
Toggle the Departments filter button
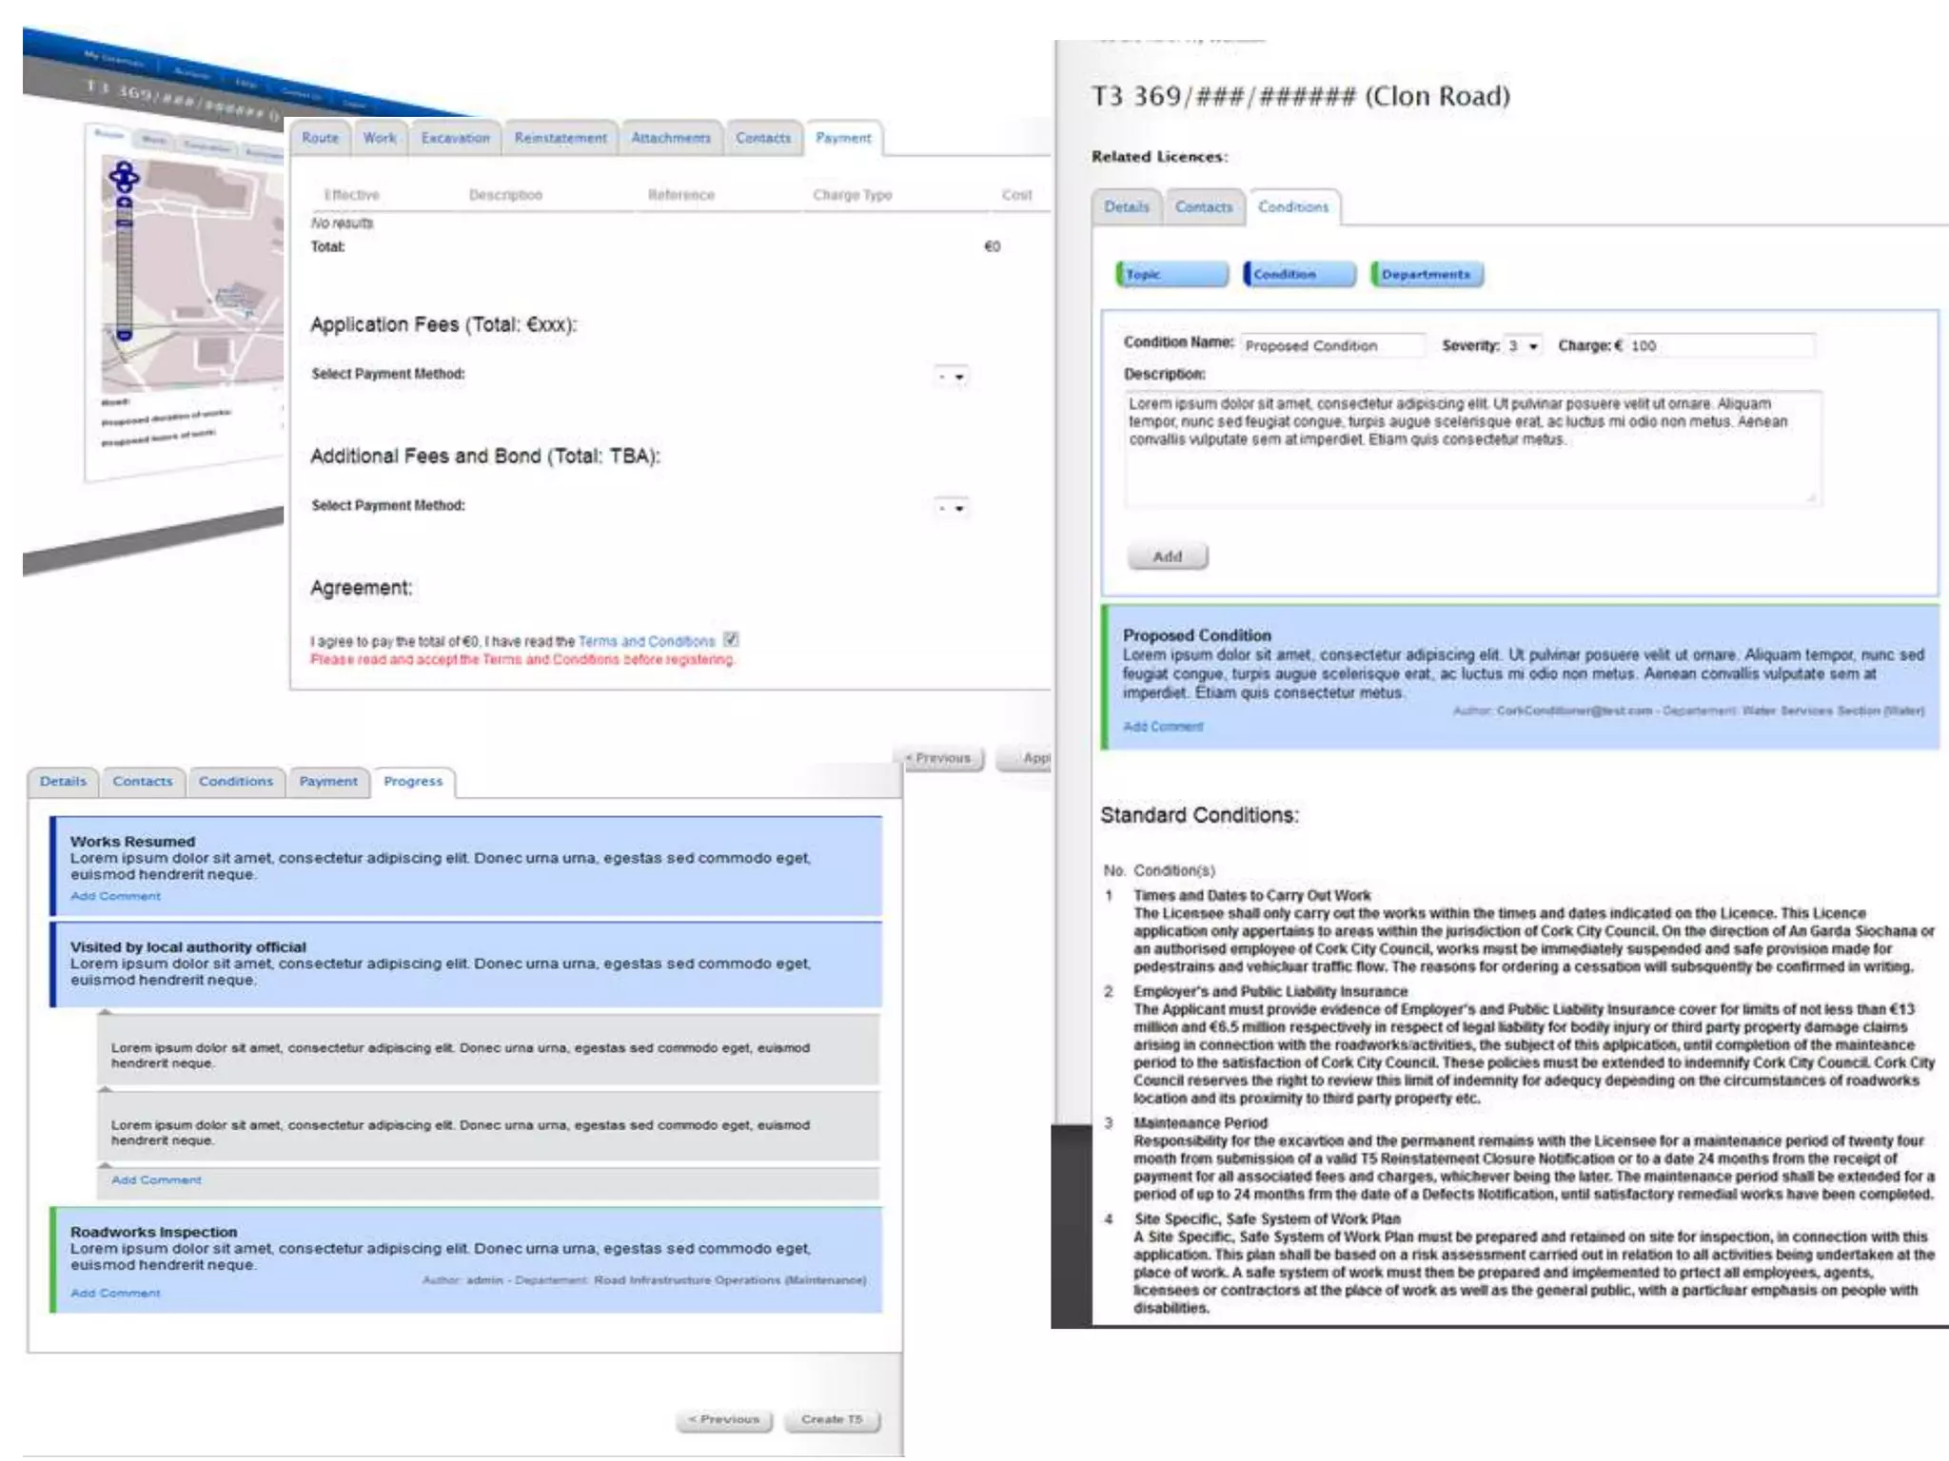click(x=1427, y=274)
